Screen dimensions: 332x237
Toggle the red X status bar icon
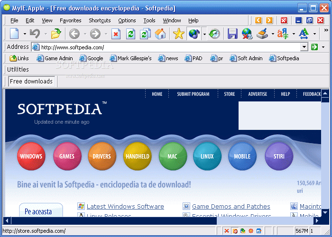coord(226,231)
